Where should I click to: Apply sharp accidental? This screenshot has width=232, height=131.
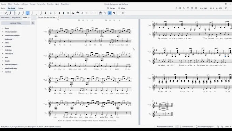pos(63,13)
